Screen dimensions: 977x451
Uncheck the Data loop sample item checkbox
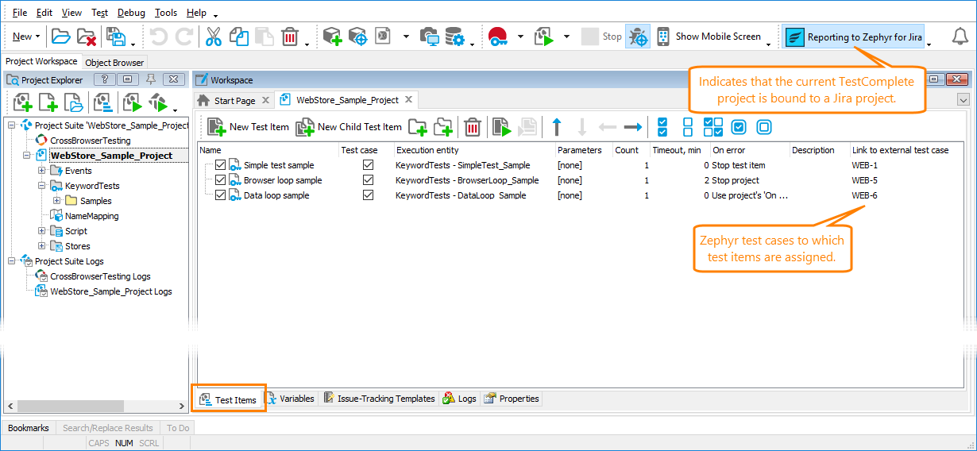coord(221,195)
